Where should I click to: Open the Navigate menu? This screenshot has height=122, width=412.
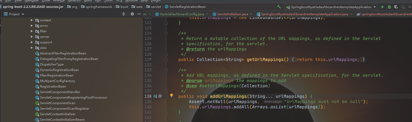click(x=32, y=1)
